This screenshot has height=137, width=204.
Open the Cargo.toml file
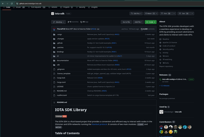[61, 82]
